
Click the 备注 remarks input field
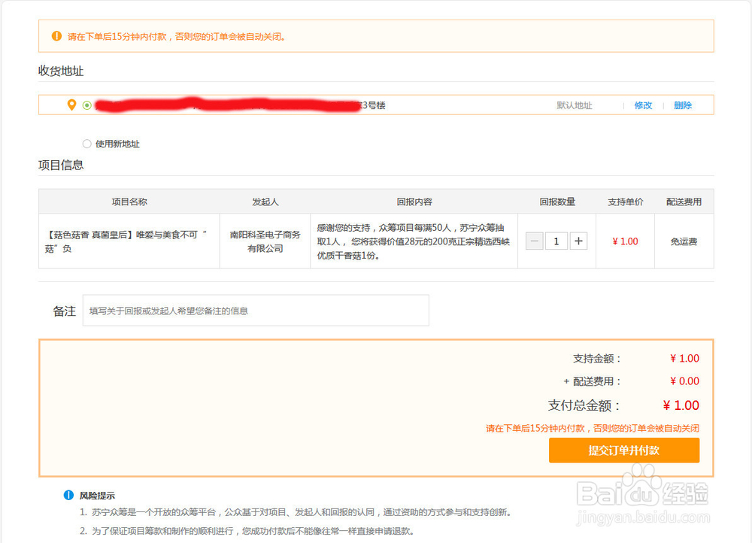(256, 310)
